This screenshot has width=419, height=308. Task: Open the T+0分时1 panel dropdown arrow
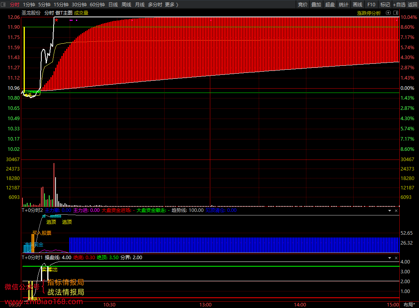coord(389,258)
